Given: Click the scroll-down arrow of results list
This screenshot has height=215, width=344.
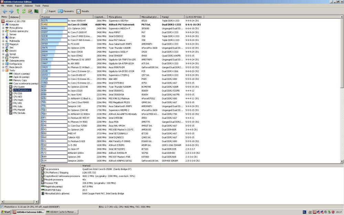Looking at the screenshot, I should (x=342, y=161).
